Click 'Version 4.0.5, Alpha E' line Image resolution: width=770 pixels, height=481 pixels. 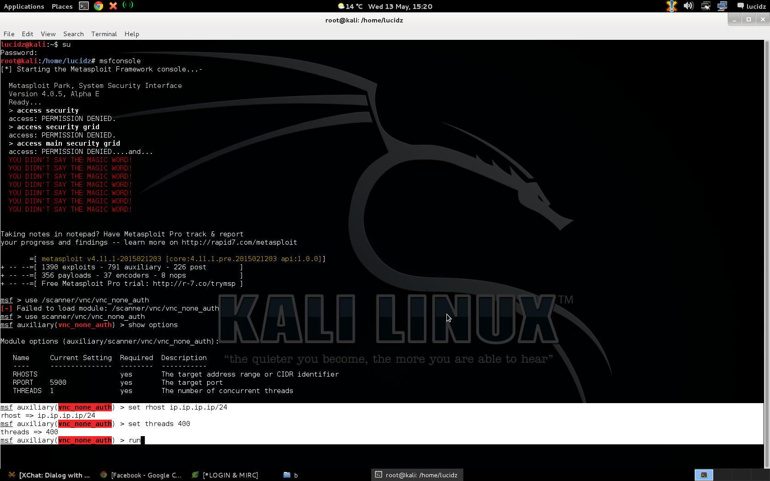pos(54,94)
